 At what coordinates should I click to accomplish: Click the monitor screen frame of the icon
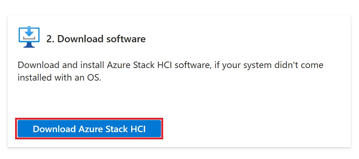tap(29, 35)
